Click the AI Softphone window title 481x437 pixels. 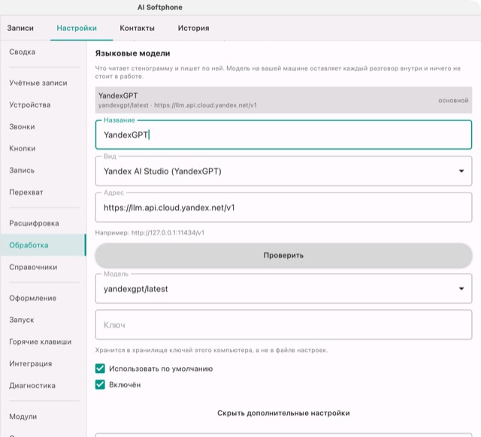(160, 8)
